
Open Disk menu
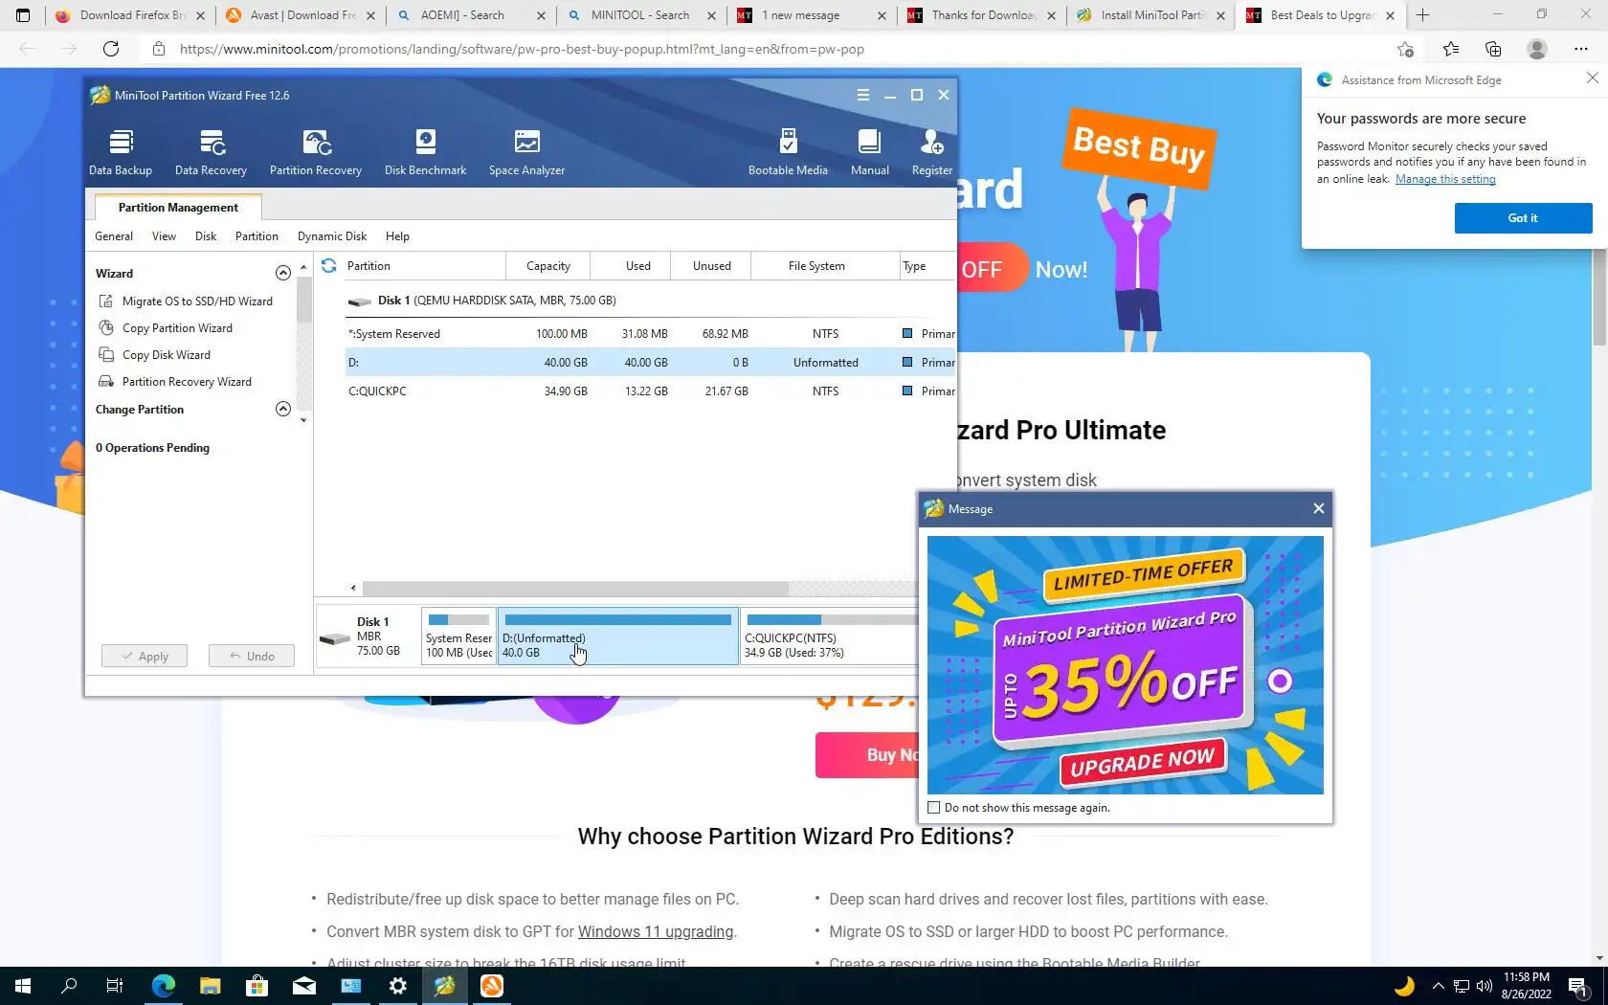[x=206, y=236]
